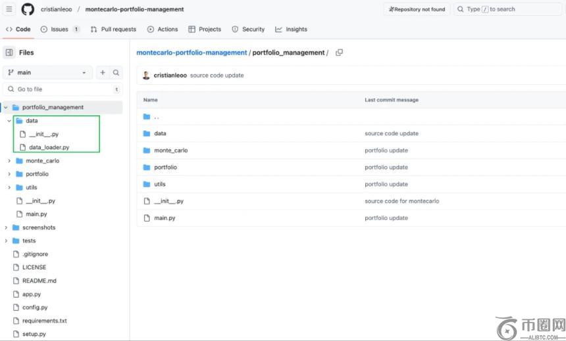Expand the monte_carlo folder in tree
Image resolution: width=566 pixels, height=341 pixels.
9,161
